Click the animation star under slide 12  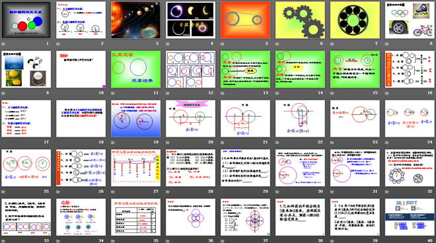tap(168, 93)
